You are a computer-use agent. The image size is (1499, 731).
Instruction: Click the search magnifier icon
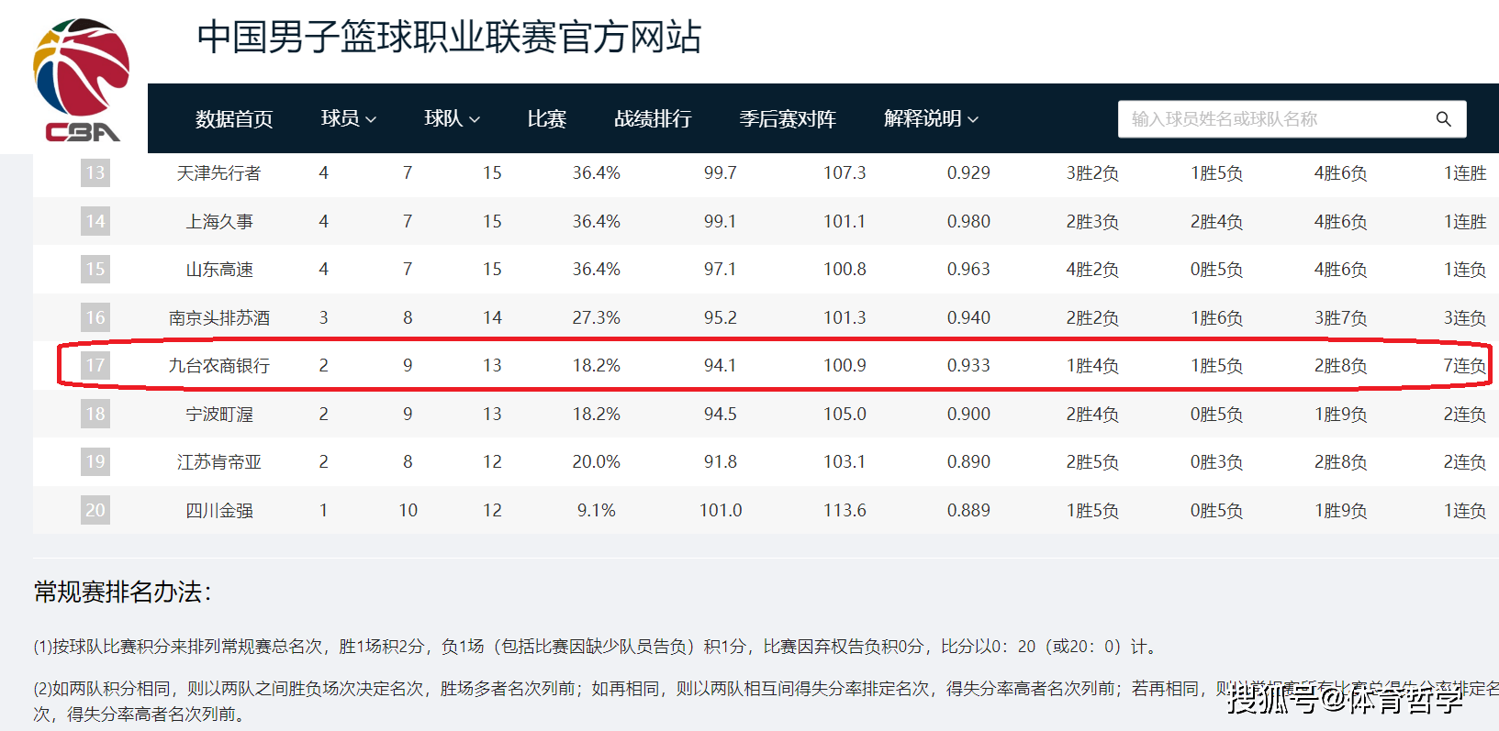pos(1443,119)
